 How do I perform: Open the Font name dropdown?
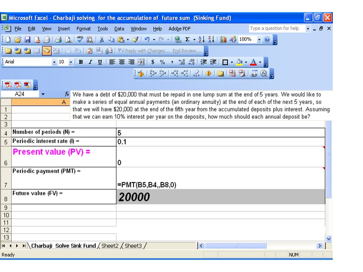(x=54, y=62)
